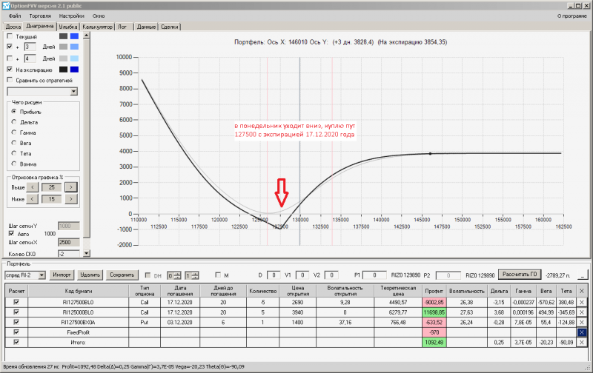Select the Гамма radio button
The height and width of the screenshot is (373, 593).
14,132
